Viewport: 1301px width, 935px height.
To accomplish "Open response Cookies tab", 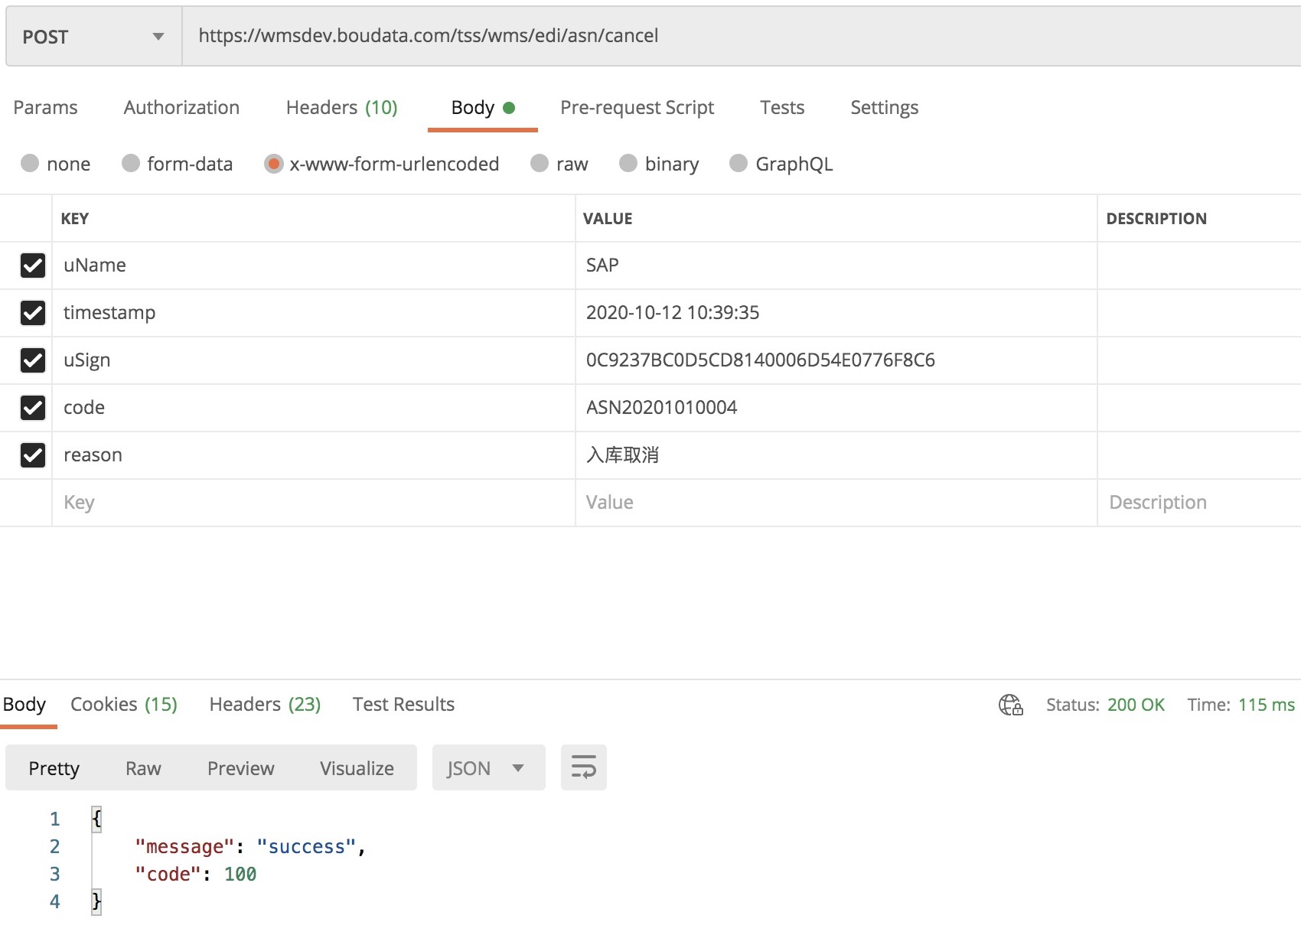I will pyautogui.click(x=124, y=705).
